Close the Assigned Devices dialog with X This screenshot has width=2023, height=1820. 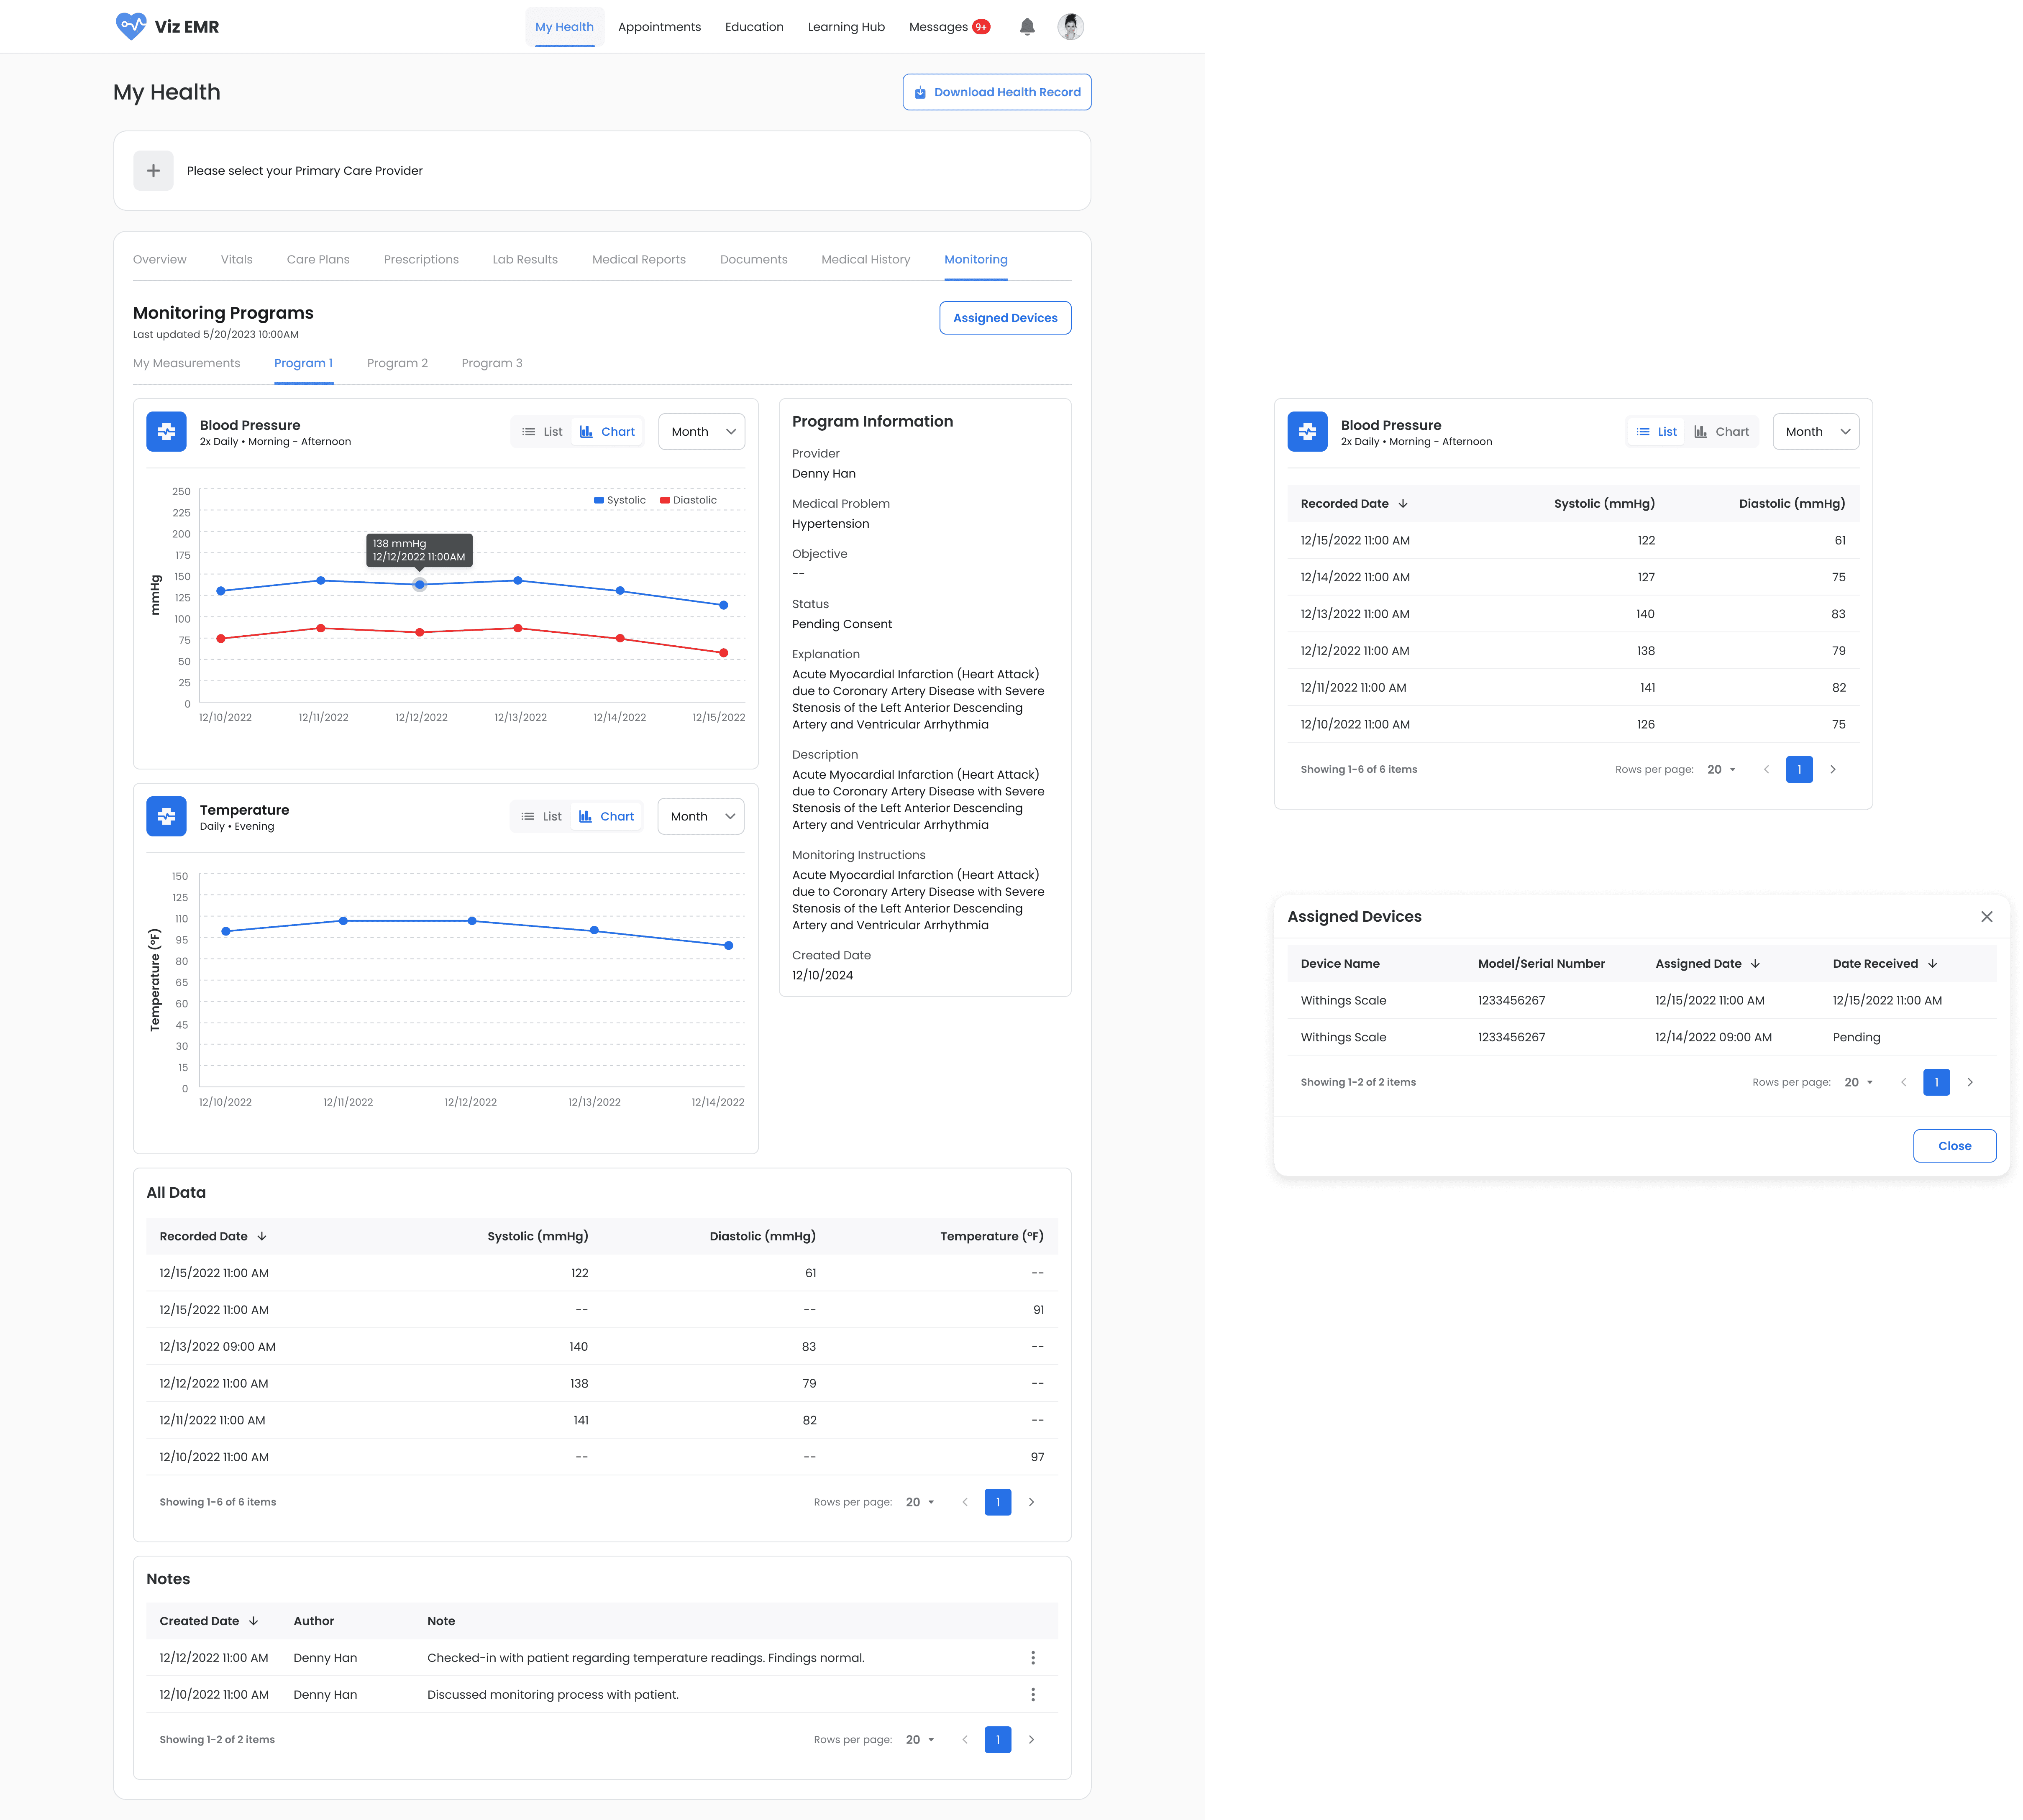1986,917
